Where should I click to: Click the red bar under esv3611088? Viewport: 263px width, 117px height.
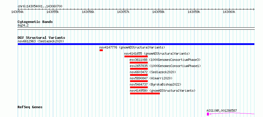139,63
